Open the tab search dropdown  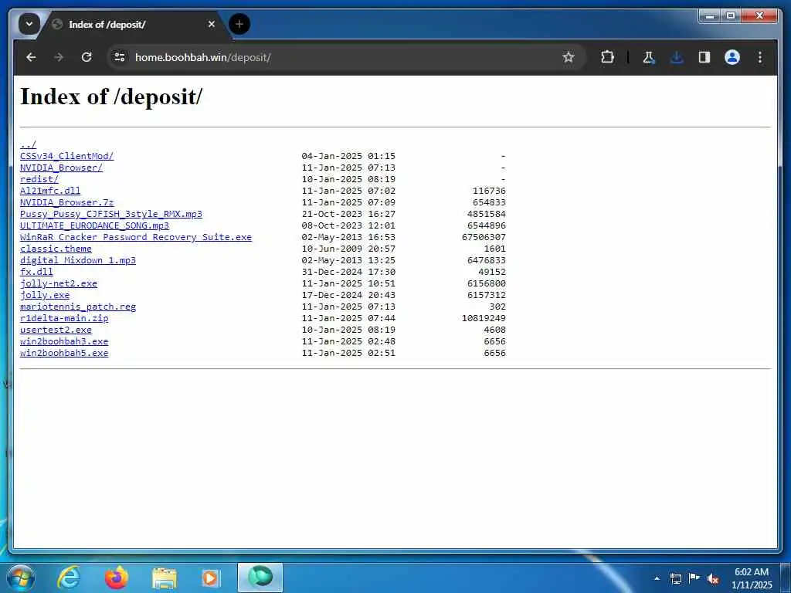coord(29,24)
